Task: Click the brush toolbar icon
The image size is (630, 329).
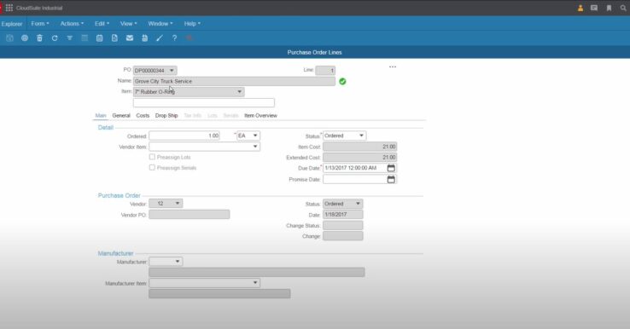Action: (160, 38)
